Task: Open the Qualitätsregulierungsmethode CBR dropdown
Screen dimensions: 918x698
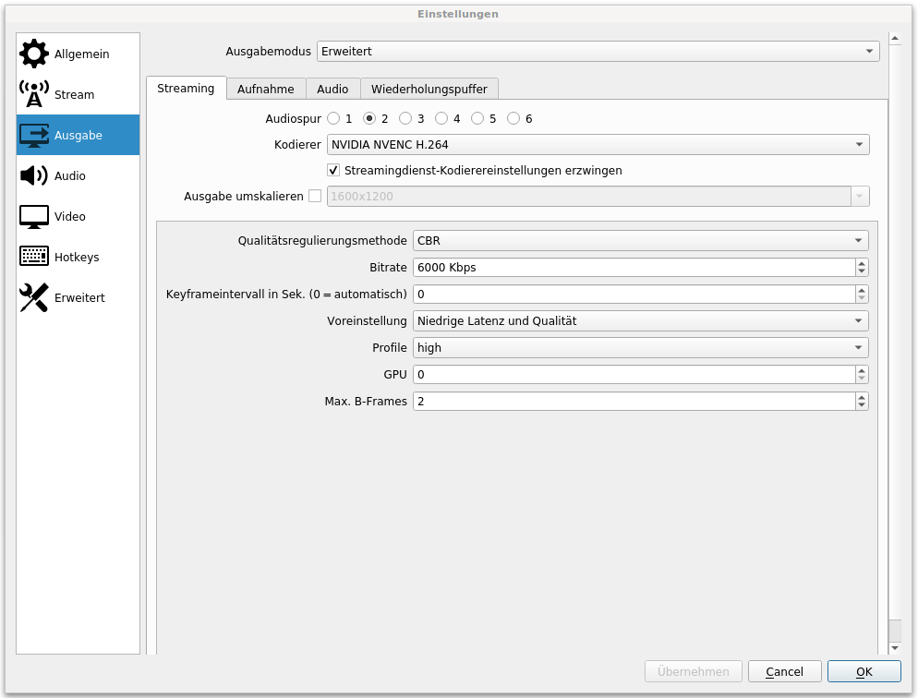Action: 640,241
